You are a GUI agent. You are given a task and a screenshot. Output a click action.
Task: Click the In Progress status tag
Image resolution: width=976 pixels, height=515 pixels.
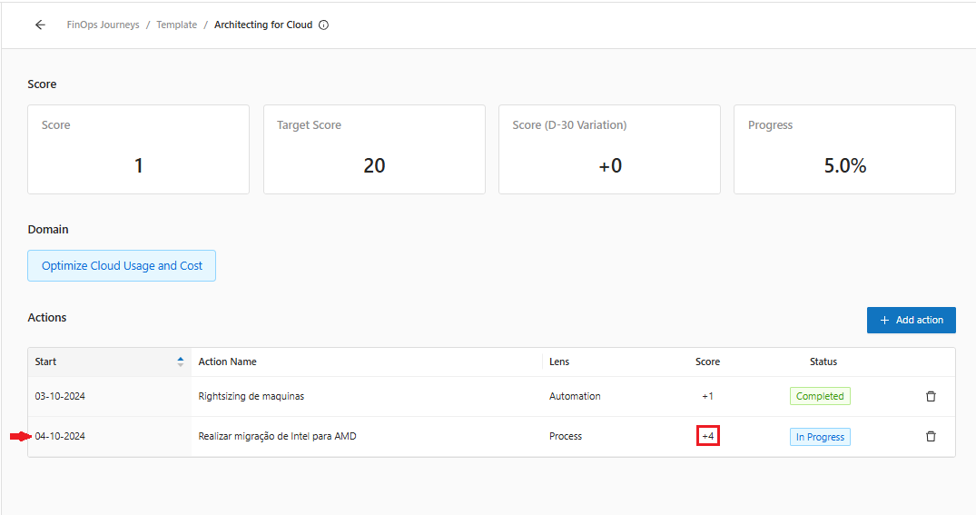coord(820,437)
